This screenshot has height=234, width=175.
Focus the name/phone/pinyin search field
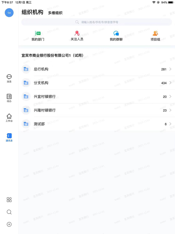tap(97, 22)
